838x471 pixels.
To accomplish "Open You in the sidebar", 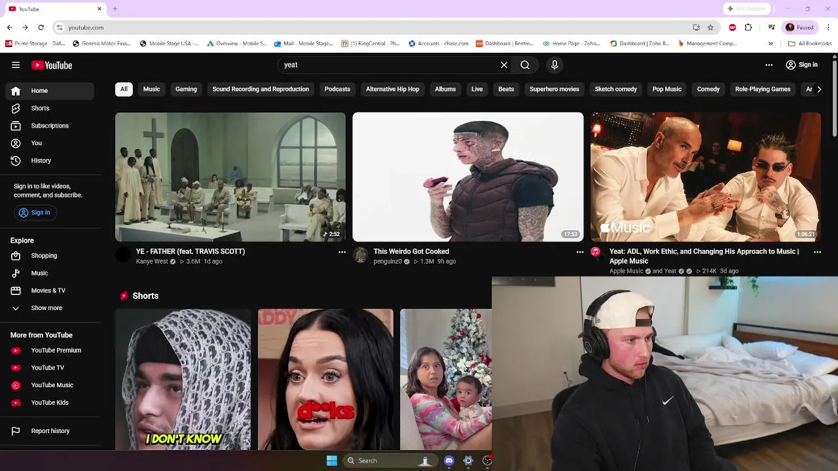I will tap(50, 143).
